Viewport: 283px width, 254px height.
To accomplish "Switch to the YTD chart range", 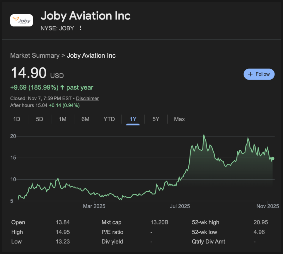I will 109,119.
